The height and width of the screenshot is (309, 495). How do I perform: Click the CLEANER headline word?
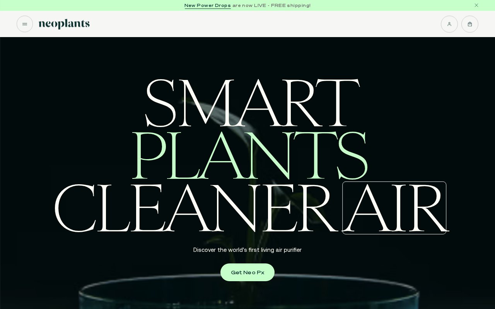[196, 208]
